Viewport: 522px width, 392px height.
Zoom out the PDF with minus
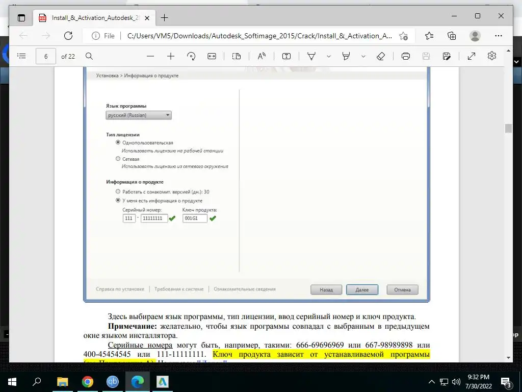(150, 56)
